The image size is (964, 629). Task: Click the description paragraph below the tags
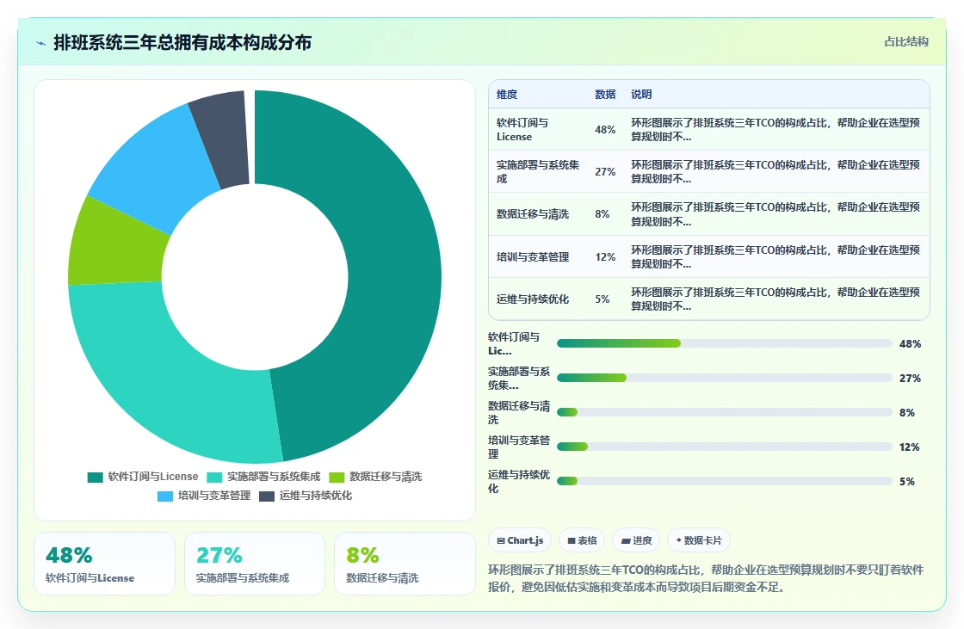706,578
